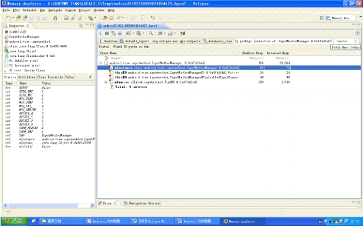Click the group result by icon
The height and width of the screenshot is (226, 363).
pyautogui.click(x=160, y=33)
